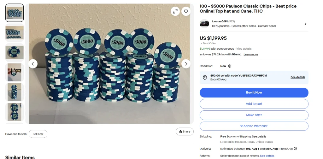Open the seller avatar image for iceman5691
This screenshot has width=323, height=159.
[x=204, y=24]
